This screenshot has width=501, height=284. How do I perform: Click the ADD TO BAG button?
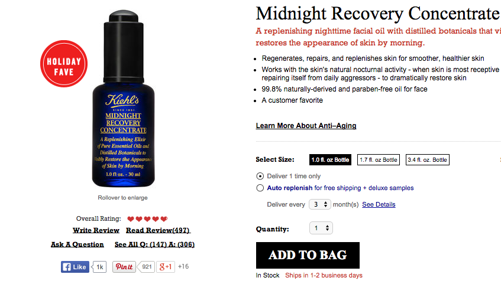tap(308, 255)
